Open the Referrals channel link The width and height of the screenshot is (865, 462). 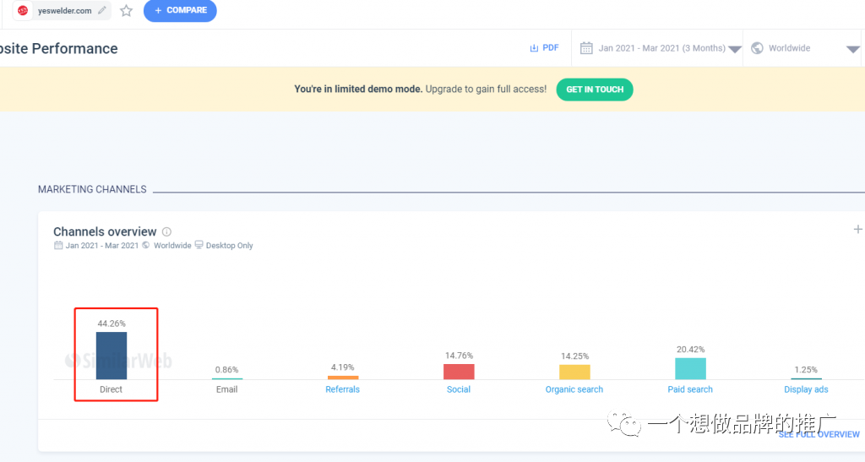342,389
